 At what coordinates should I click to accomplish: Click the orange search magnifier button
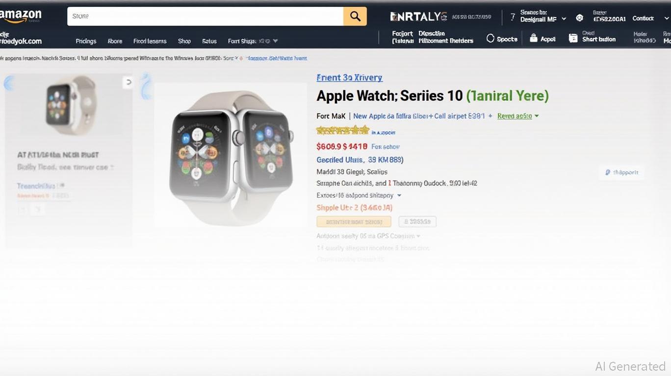click(355, 16)
